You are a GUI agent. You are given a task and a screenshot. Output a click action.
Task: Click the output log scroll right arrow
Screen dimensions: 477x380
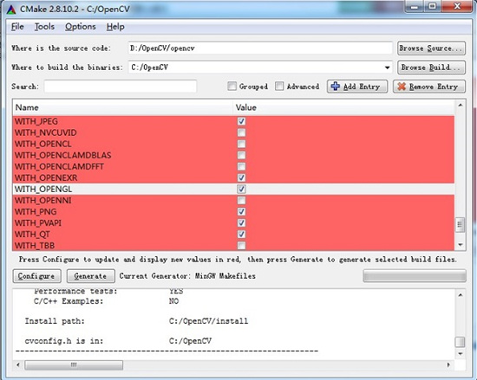(x=448, y=364)
